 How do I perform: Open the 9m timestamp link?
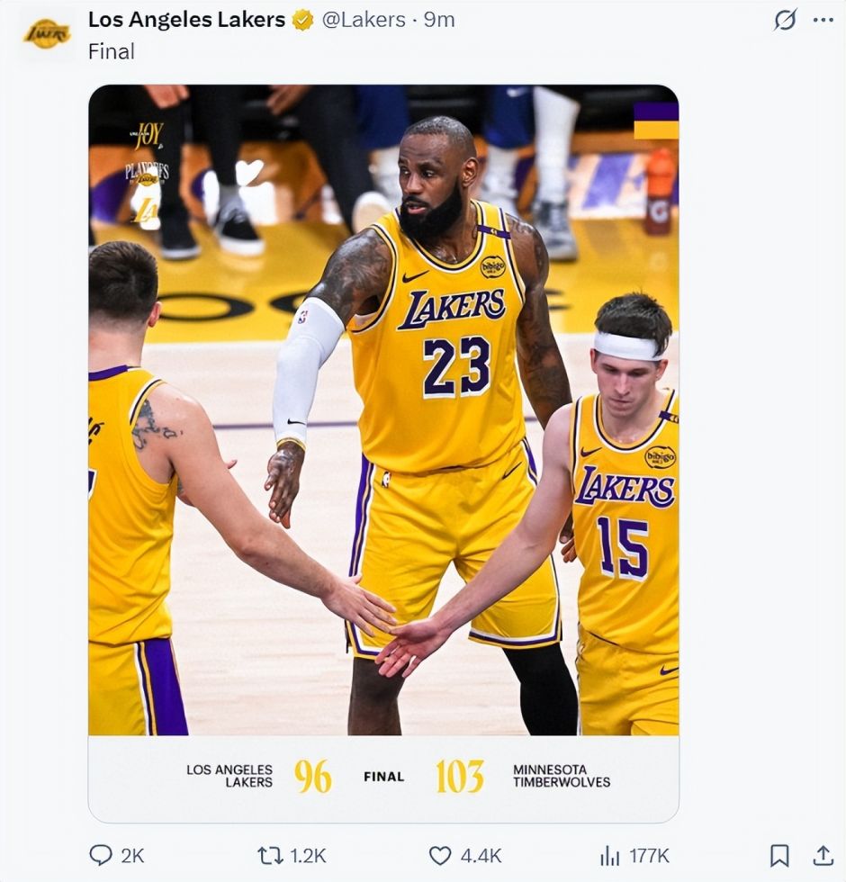(439, 20)
